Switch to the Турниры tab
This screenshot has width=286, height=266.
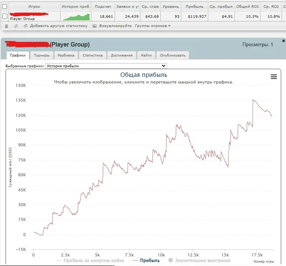point(42,55)
